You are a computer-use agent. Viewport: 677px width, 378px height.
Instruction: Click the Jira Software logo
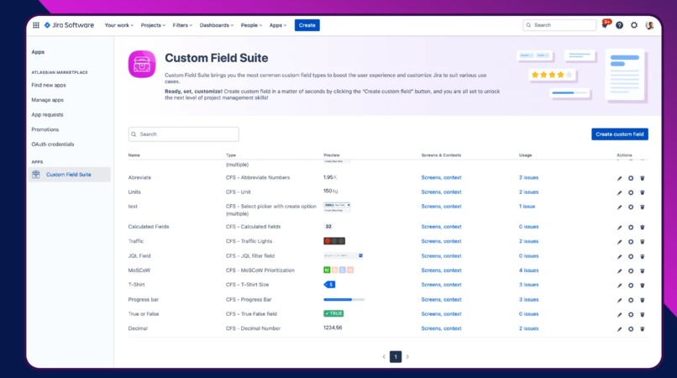click(x=69, y=25)
